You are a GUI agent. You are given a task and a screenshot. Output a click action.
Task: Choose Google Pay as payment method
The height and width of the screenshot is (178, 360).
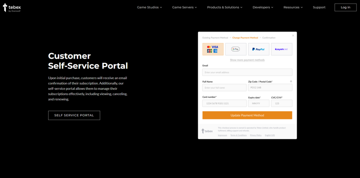(x=236, y=49)
